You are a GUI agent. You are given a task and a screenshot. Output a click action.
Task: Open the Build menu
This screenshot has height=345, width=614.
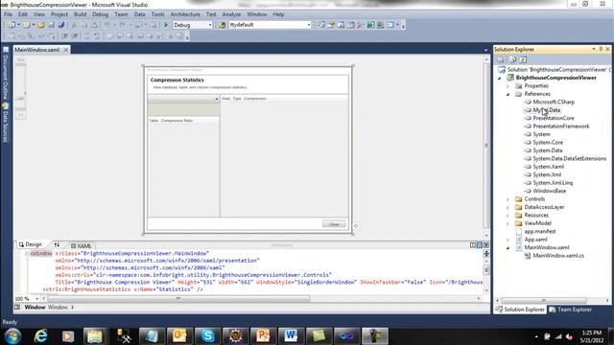point(80,14)
